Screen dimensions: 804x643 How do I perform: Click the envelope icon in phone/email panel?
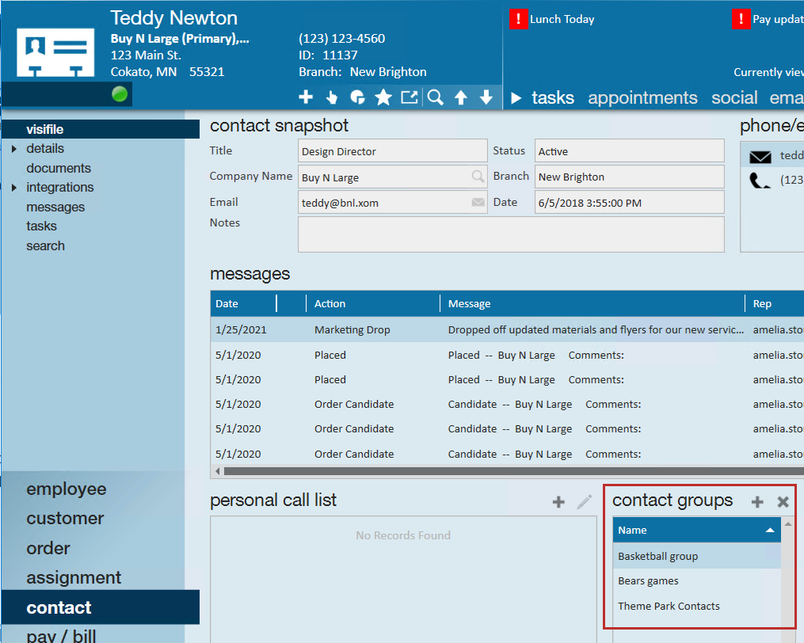coord(760,156)
